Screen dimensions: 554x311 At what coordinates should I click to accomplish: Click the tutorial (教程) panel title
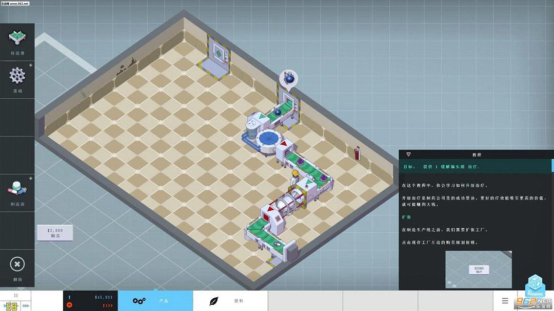pyautogui.click(x=477, y=154)
